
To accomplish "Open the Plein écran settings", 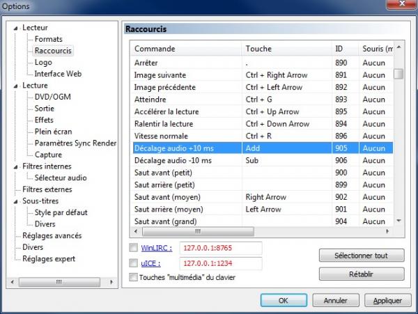I will [53, 132].
